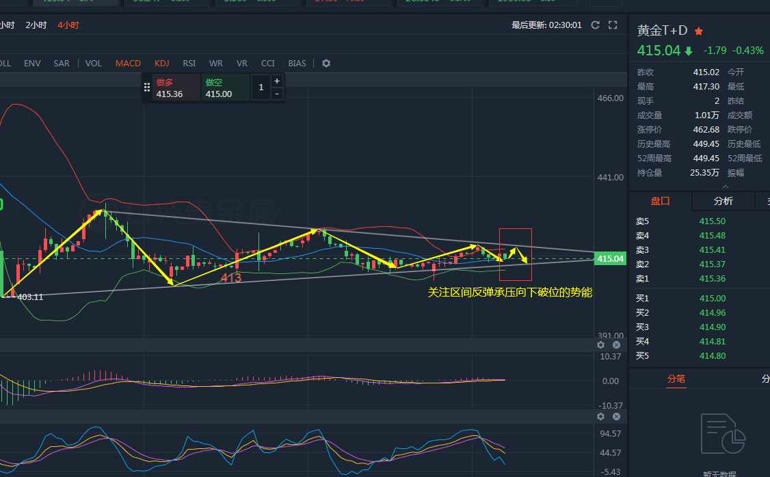Screen dimensions: 770x477
Task: Close the MACD indicator panel
Action: coord(616,345)
